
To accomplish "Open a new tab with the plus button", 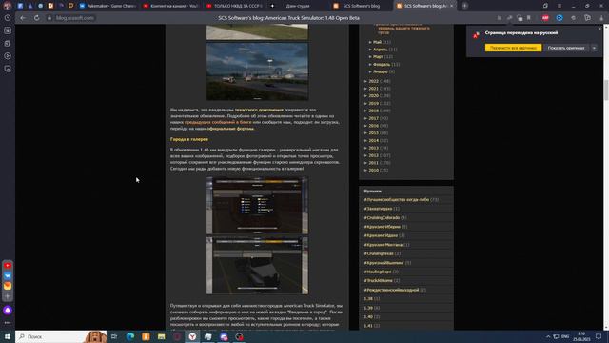I will [464, 6].
